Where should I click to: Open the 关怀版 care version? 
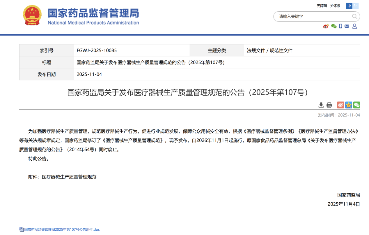click(x=335, y=6)
